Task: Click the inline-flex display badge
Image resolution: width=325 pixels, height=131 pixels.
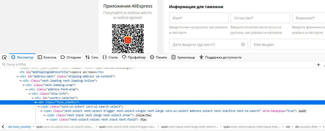Action: coord(143,115)
